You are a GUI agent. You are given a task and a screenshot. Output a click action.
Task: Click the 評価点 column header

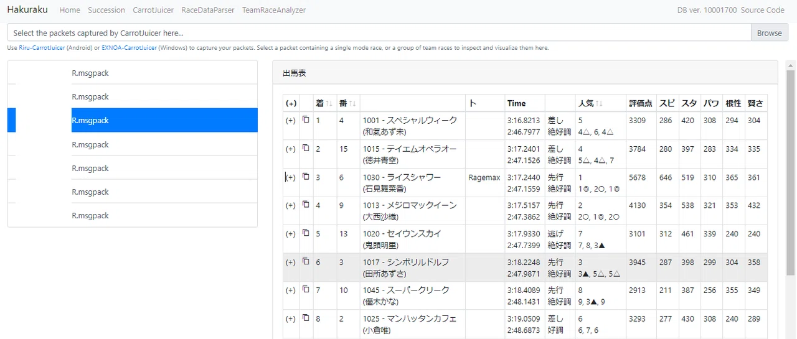[x=641, y=103]
